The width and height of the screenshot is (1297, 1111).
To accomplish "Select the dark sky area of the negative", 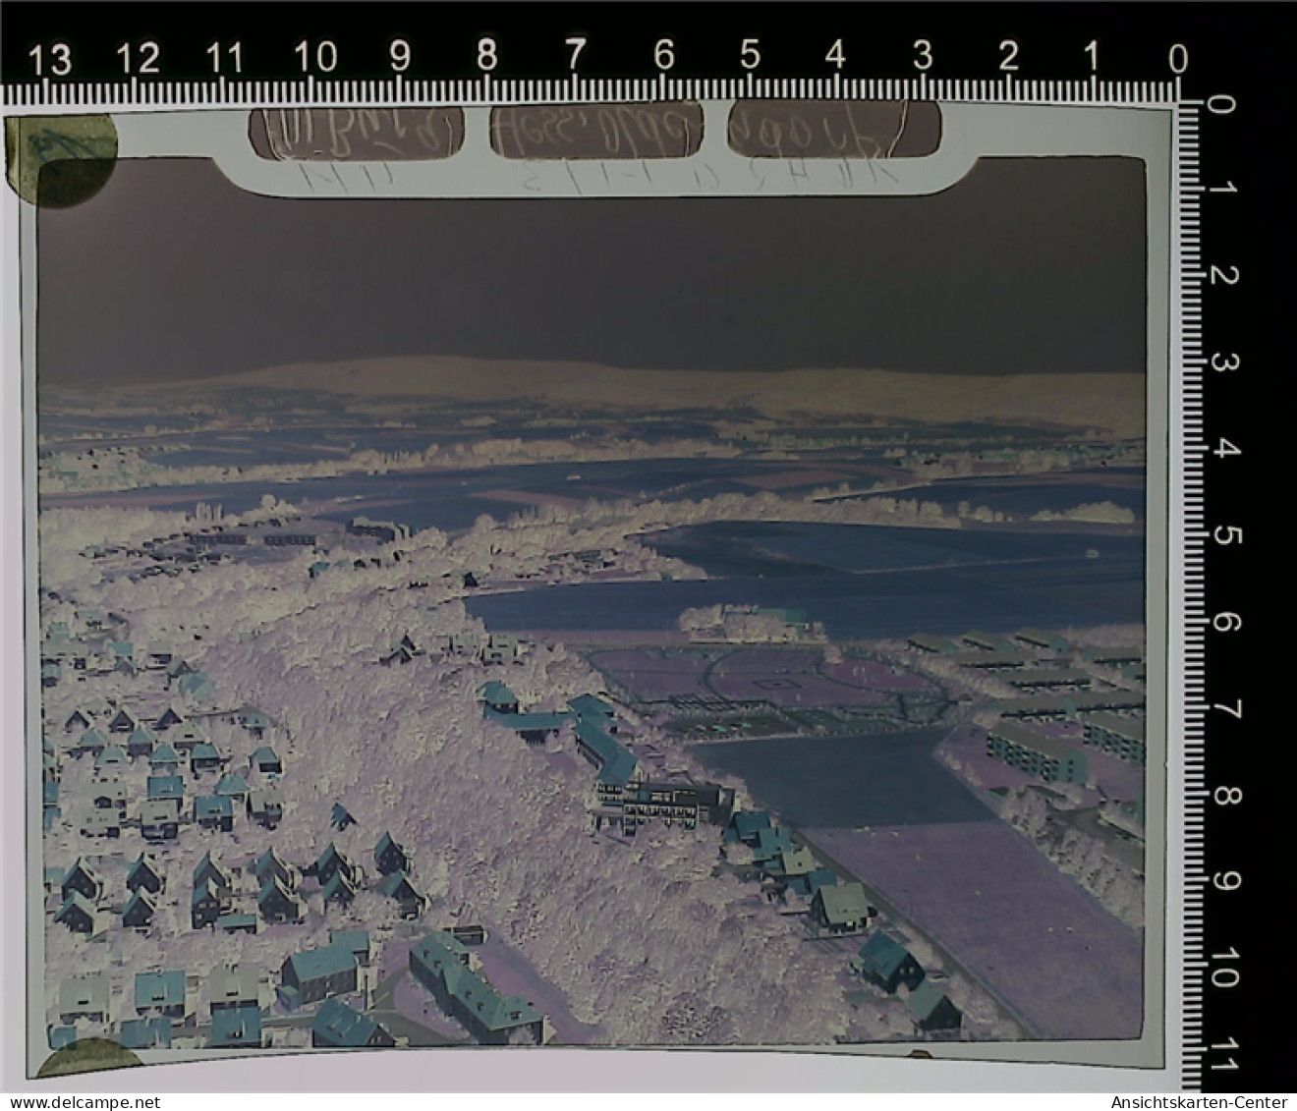I will (590, 265).
